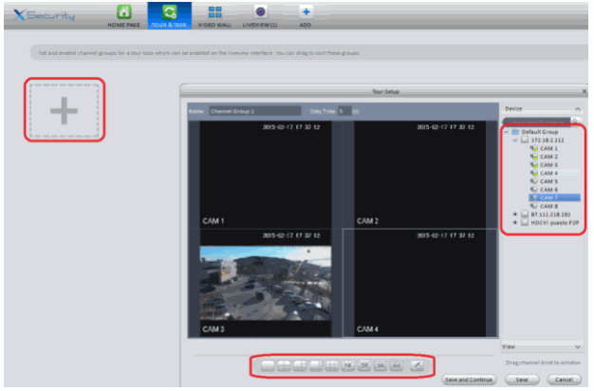Select the CAM 4 video window
This screenshot has height=391, width=594.
click(419, 283)
